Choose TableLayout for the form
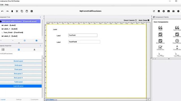 21,82
